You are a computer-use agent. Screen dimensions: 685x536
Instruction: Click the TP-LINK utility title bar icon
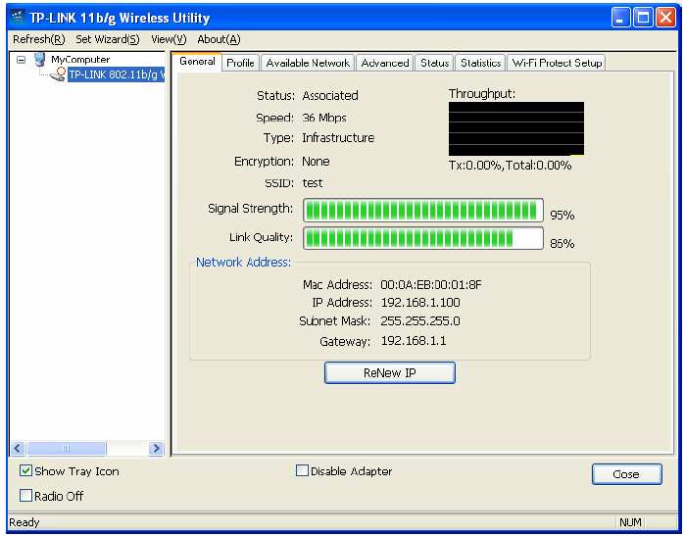click(18, 17)
